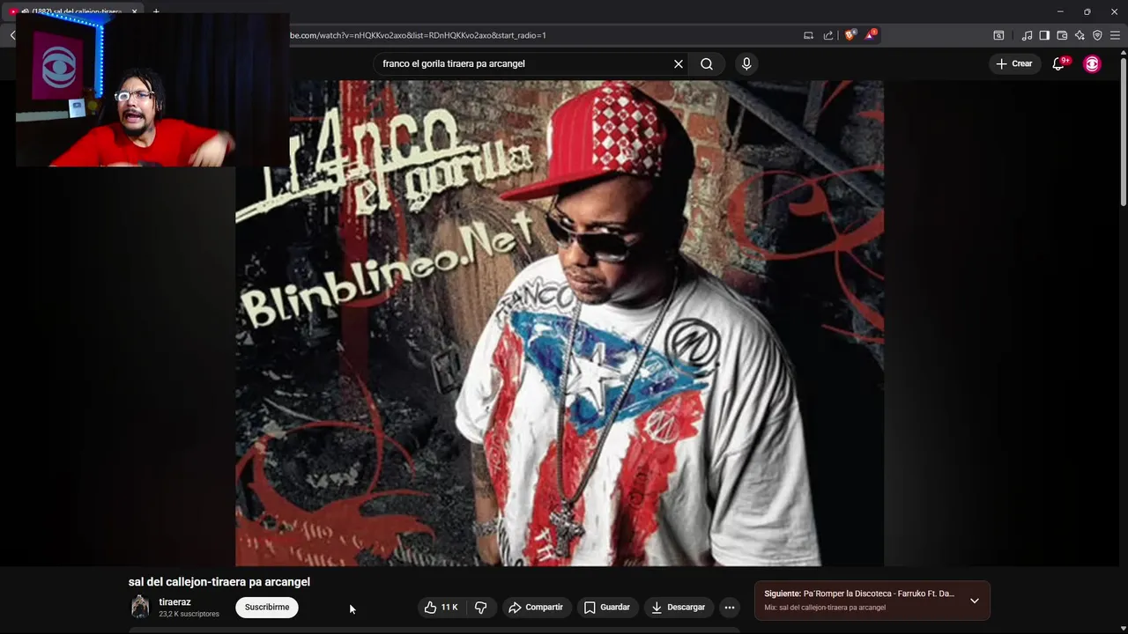Close the 'sal del callejon-tiraera' tab
This screenshot has width=1128, height=634.
point(134,11)
